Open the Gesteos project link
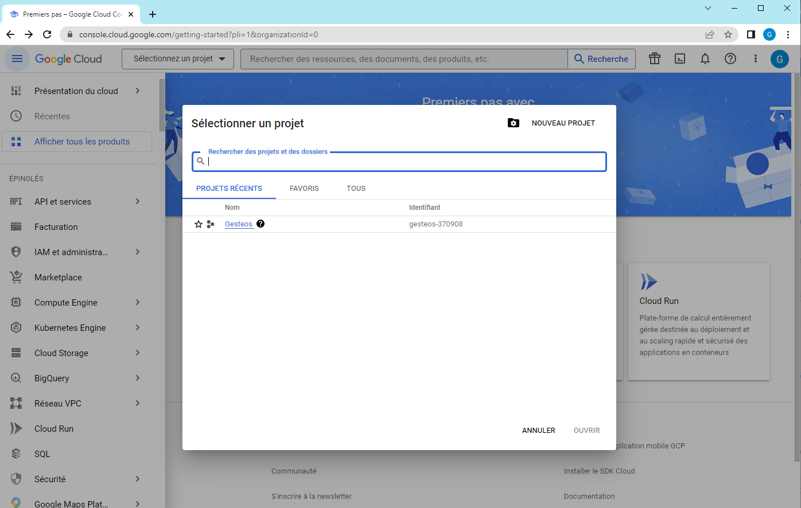Image resolution: width=801 pixels, height=508 pixels. tap(239, 224)
